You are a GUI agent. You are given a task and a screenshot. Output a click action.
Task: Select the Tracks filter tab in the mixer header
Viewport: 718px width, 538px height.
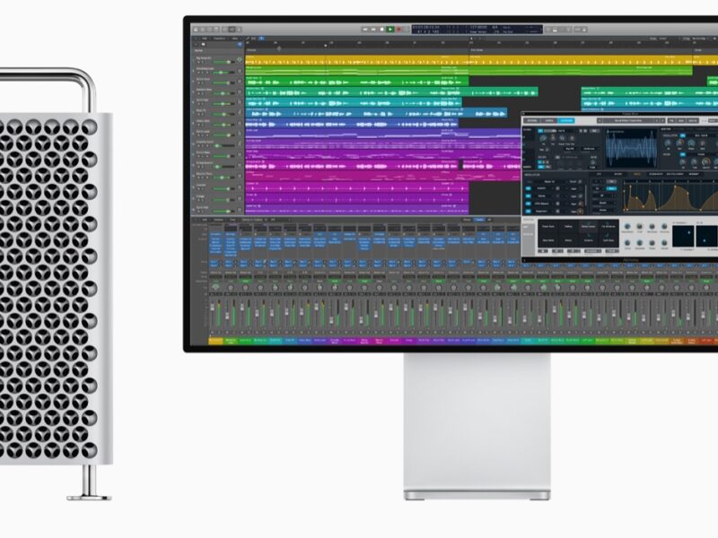coord(479,220)
